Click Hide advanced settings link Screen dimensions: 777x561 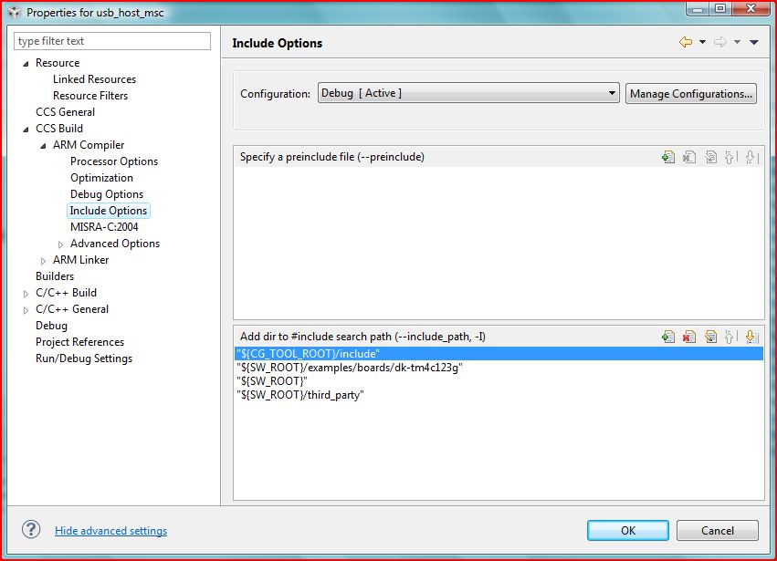coord(111,530)
